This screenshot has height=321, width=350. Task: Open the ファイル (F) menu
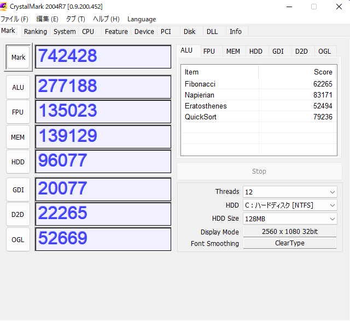tap(14, 19)
